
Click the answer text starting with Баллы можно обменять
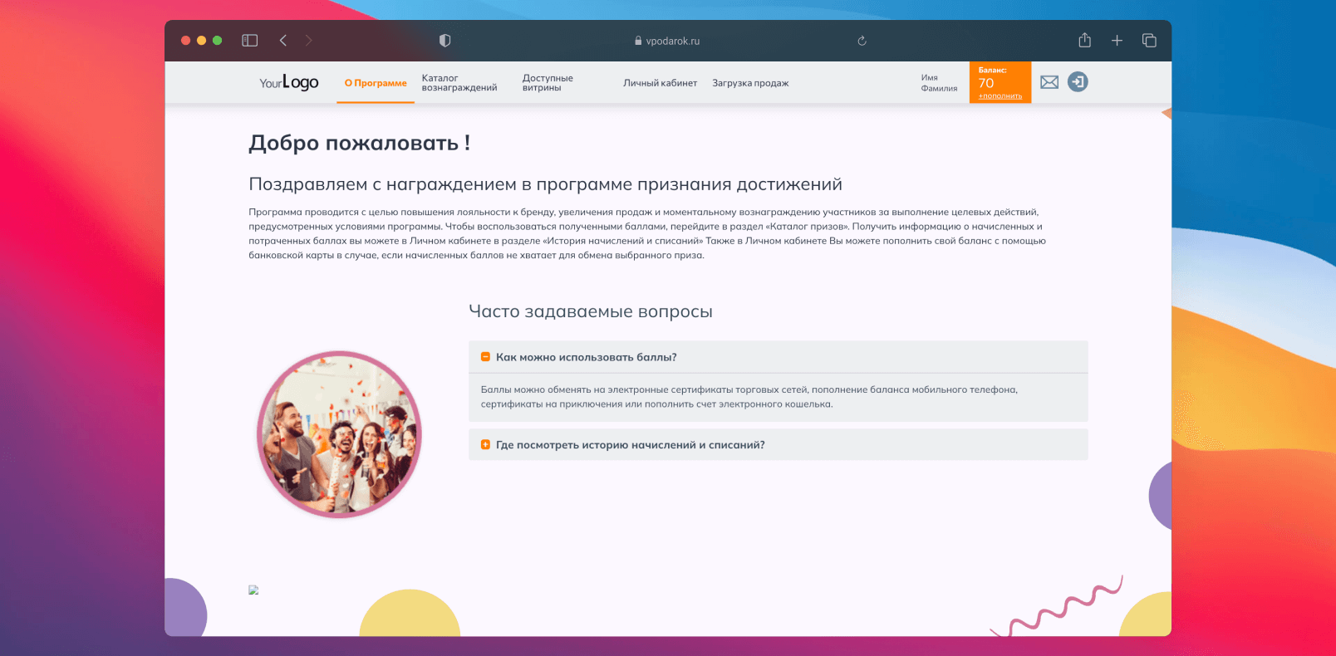point(749,397)
